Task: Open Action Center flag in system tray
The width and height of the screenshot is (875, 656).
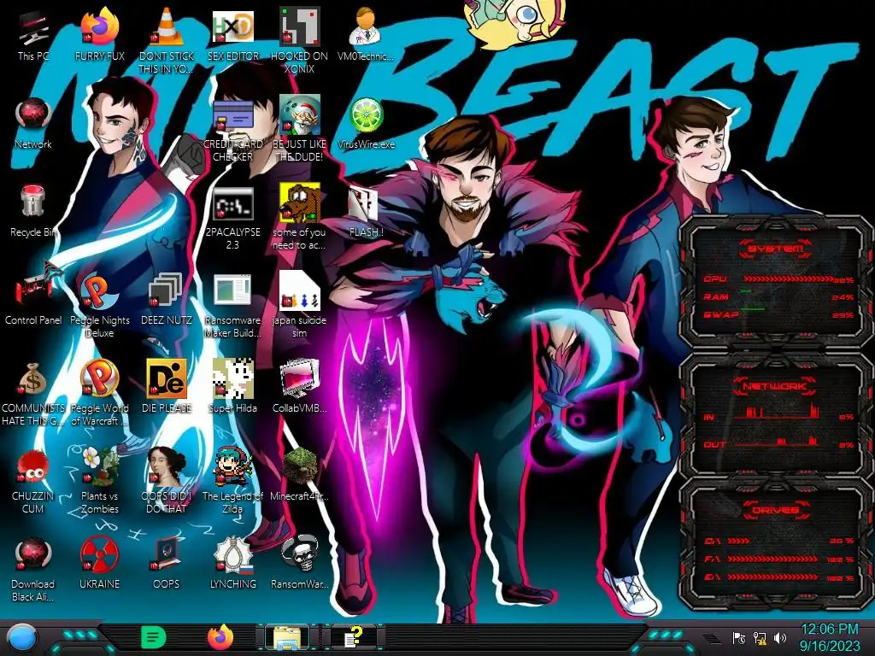Action: (x=738, y=637)
